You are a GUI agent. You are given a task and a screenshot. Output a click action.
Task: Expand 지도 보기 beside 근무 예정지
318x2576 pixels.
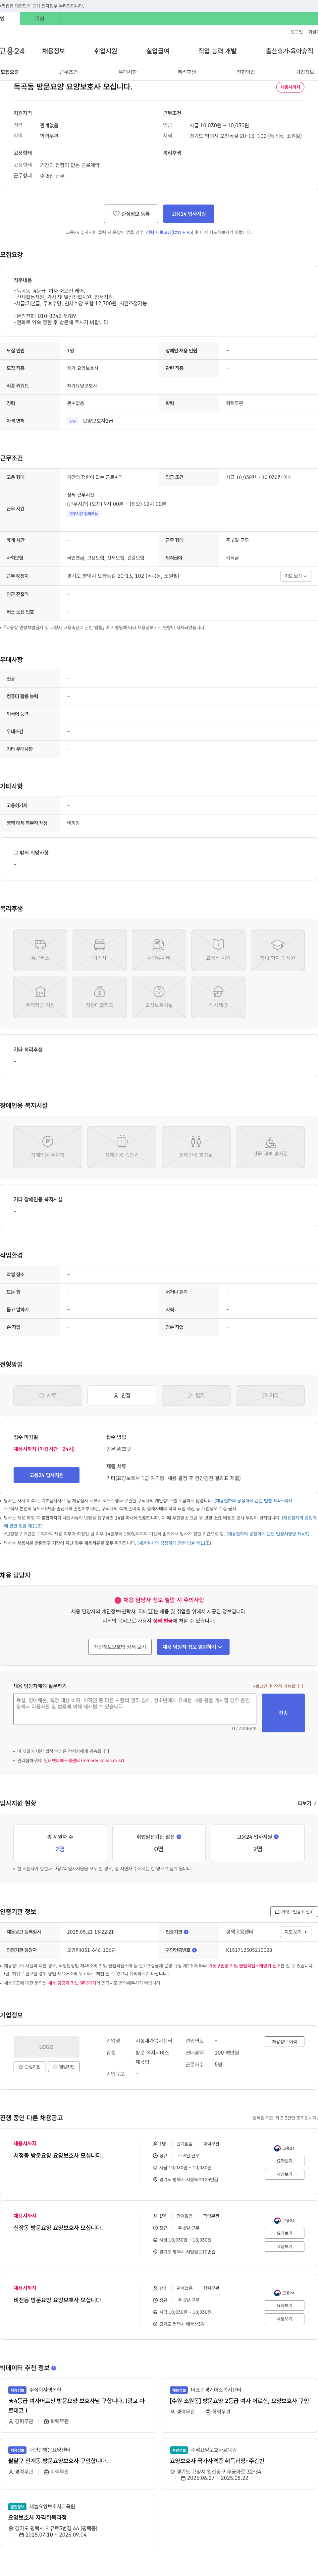click(x=296, y=576)
